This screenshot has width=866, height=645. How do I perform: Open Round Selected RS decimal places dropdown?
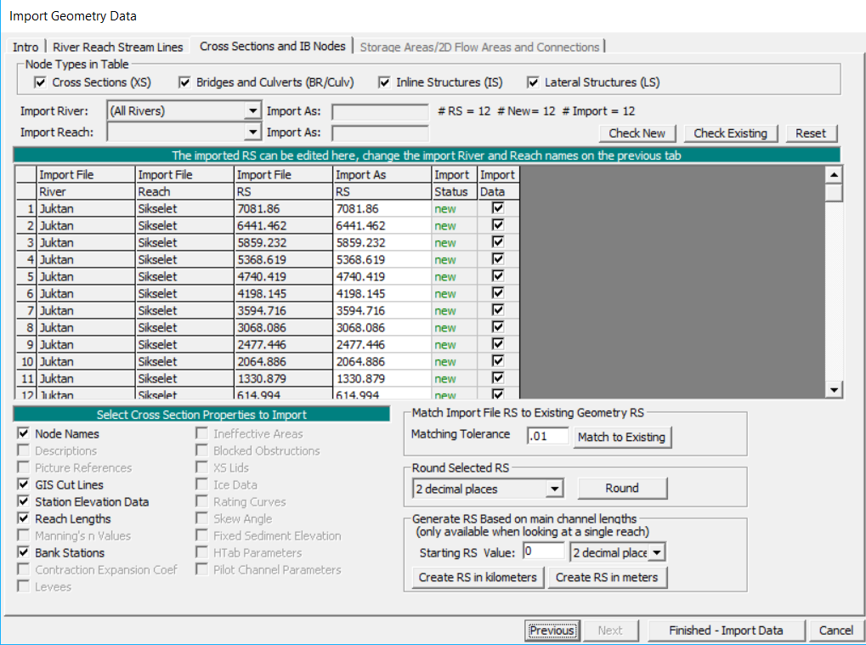[x=554, y=489]
